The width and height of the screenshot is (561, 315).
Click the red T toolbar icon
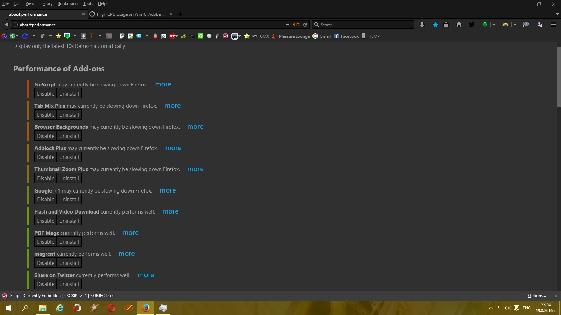click(92, 36)
